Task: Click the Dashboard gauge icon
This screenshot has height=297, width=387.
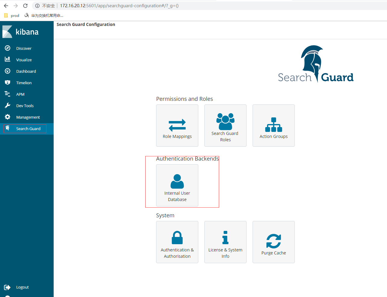Action: (8, 71)
